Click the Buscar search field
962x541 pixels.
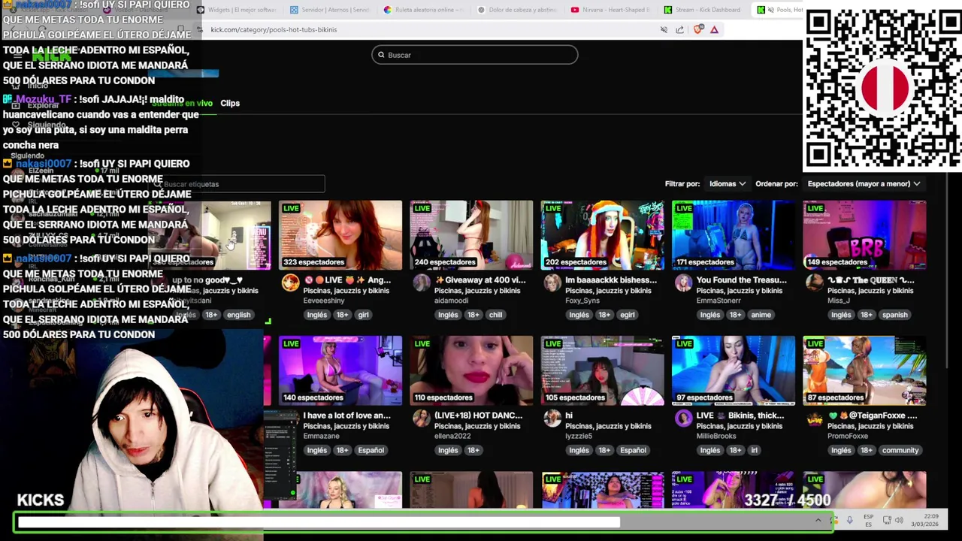475,55
